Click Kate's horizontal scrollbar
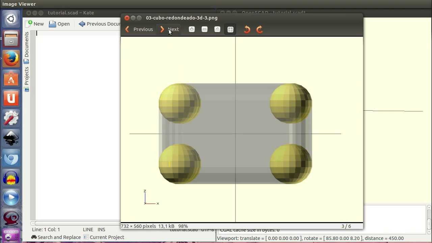Image resolution: width=432 pixels, height=243 pixels. point(76,223)
